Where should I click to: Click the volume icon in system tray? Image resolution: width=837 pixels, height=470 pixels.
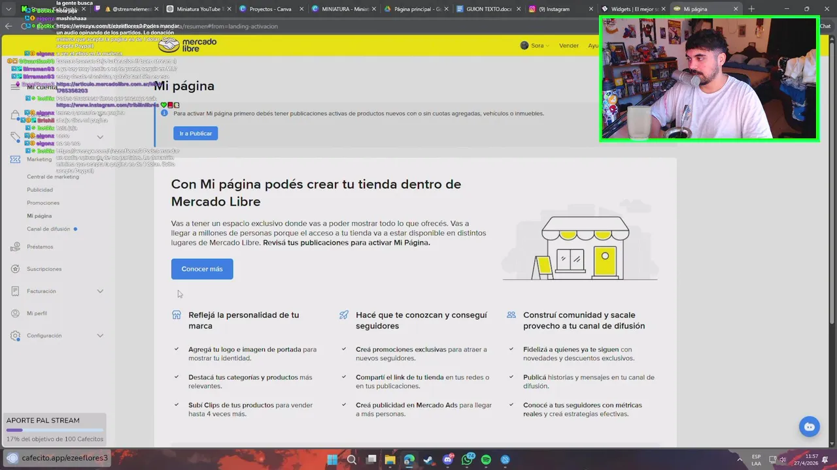coord(783,460)
